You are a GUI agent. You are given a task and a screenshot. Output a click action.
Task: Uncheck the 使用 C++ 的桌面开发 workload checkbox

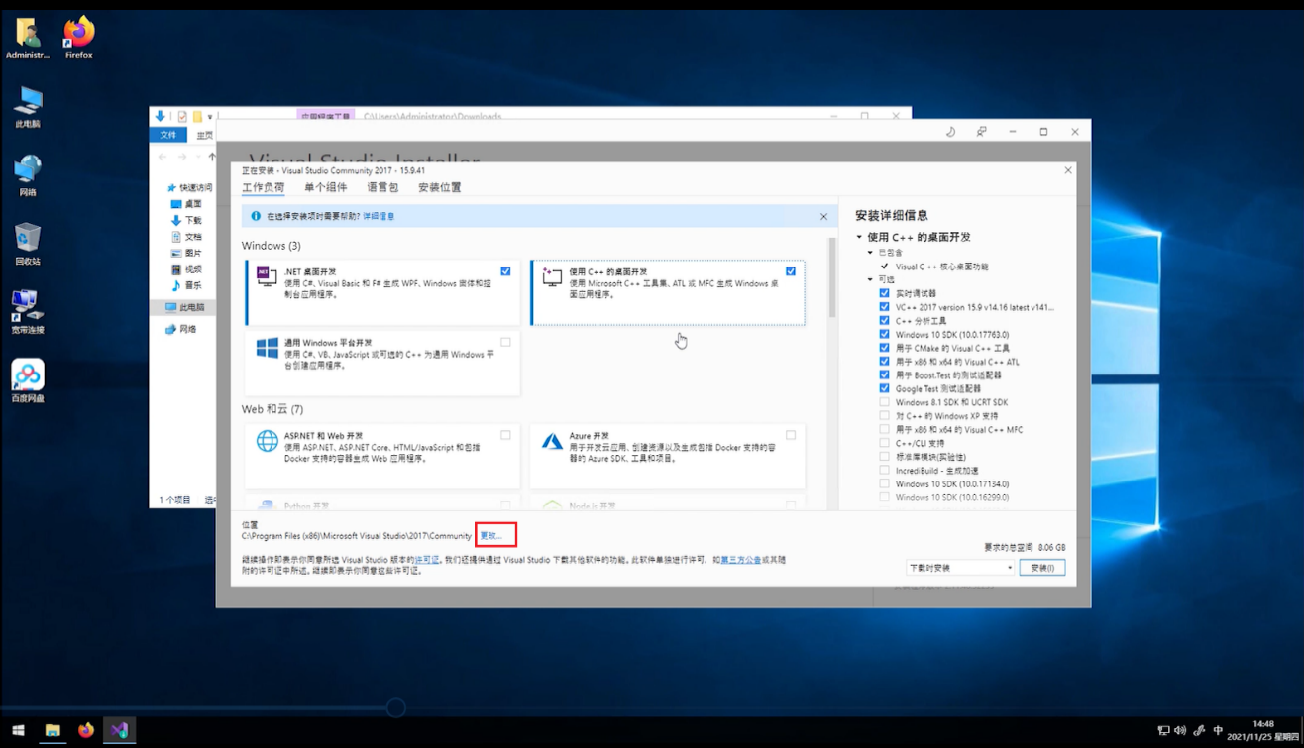click(791, 270)
